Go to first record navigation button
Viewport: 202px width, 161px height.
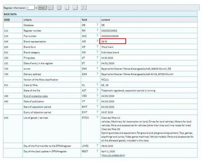[x=51, y=8]
